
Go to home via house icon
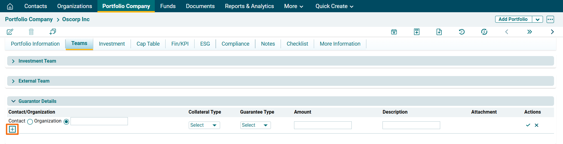[x=10, y=6]
